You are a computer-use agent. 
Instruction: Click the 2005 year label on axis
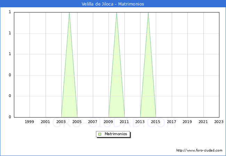pyautogui.click(x=77, y=122)
